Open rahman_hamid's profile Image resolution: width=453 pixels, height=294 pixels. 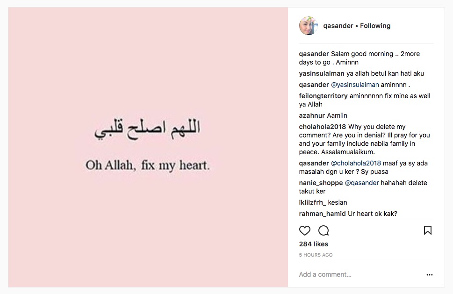(322, 214)
